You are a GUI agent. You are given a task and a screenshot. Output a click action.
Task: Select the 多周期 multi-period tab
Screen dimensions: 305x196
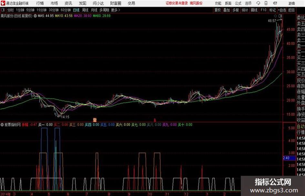tap(104, 10)
